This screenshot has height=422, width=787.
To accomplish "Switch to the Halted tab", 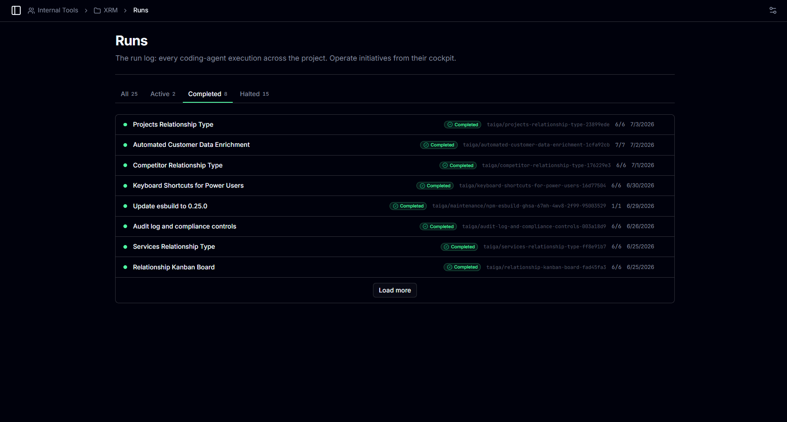I will click(254, 94).
